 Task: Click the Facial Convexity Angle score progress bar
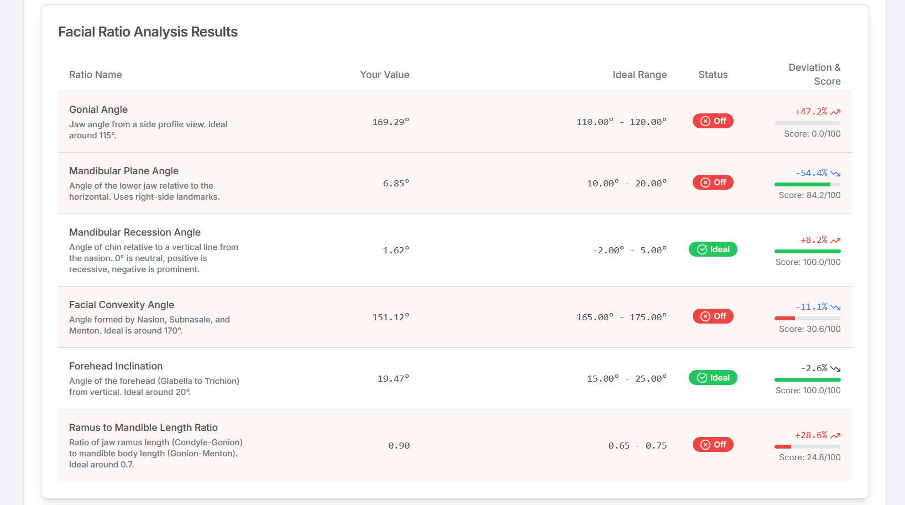click(x=807, y=319)
